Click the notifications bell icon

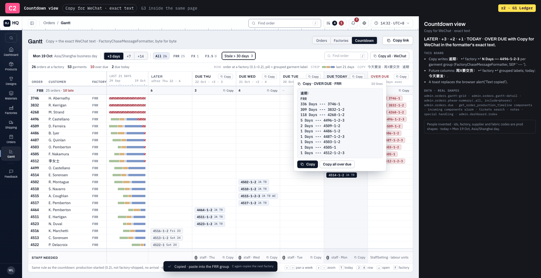click(x=353, y=23)
